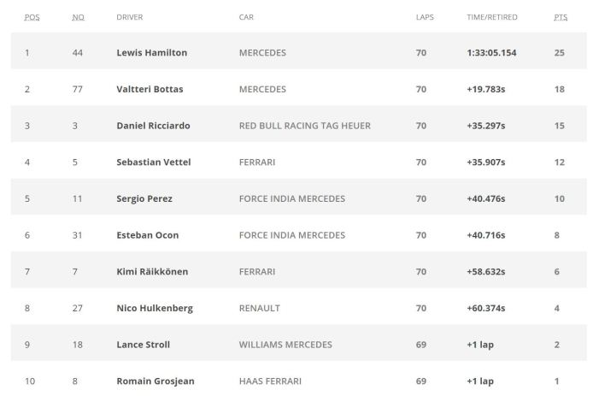Click on Sebastian Vettel's name
The image size is (599, 396).
(x=152, y=162)
